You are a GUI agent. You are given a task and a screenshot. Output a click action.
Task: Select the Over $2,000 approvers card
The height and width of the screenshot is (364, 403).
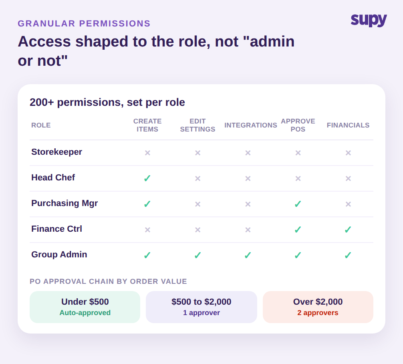point(318,307)
